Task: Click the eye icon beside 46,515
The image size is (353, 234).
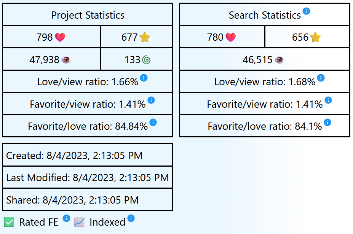Action: (280, 60)
